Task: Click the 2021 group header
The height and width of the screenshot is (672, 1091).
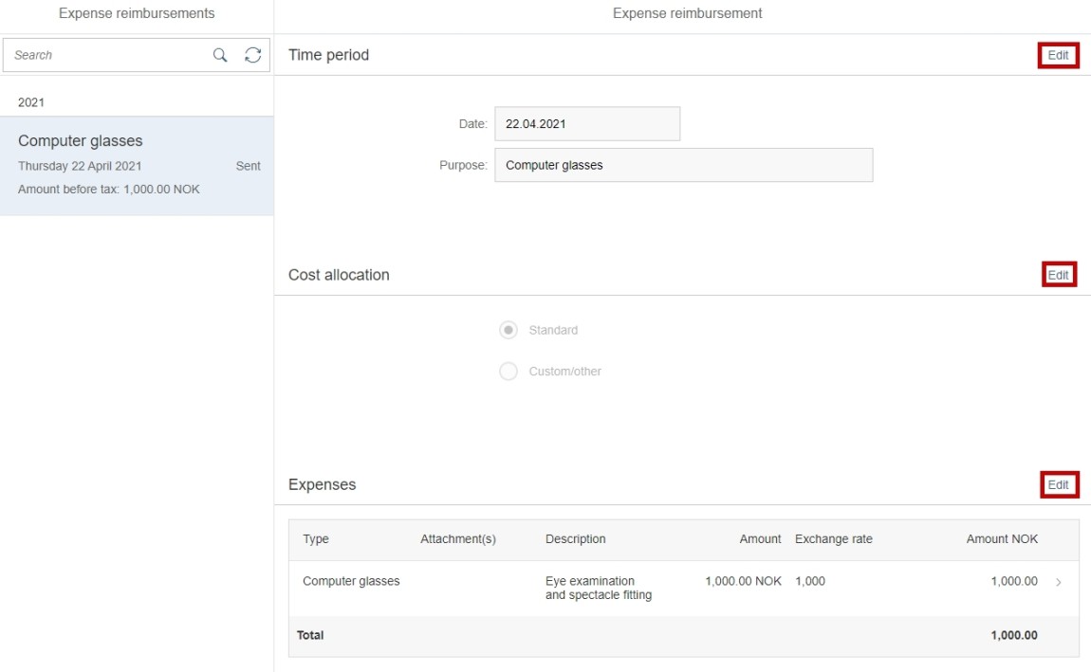Action: [31, 102]
